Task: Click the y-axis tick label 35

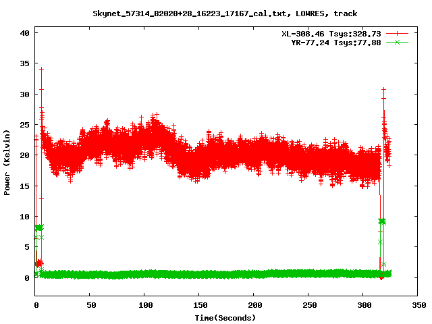Action: tap(24, 63)
